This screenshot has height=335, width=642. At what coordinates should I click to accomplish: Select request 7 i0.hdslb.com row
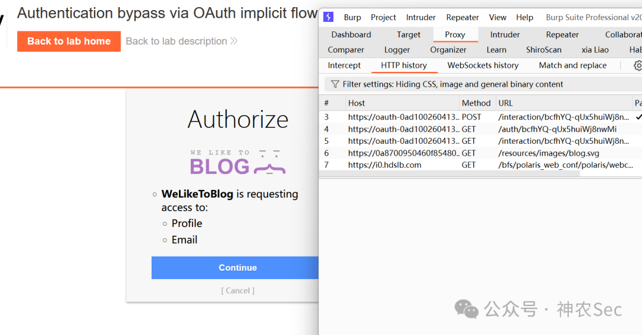coord(480,165)
